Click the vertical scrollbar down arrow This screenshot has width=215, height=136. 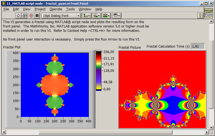(211, 128)
